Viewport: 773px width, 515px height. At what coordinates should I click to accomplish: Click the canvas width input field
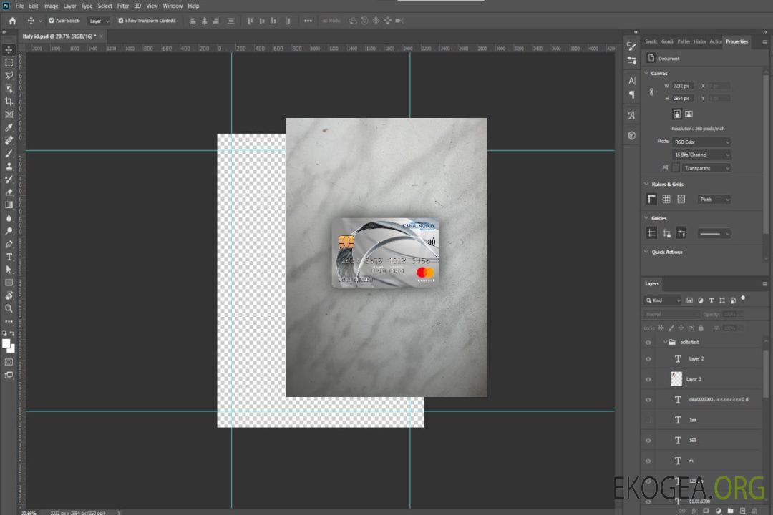684,86
